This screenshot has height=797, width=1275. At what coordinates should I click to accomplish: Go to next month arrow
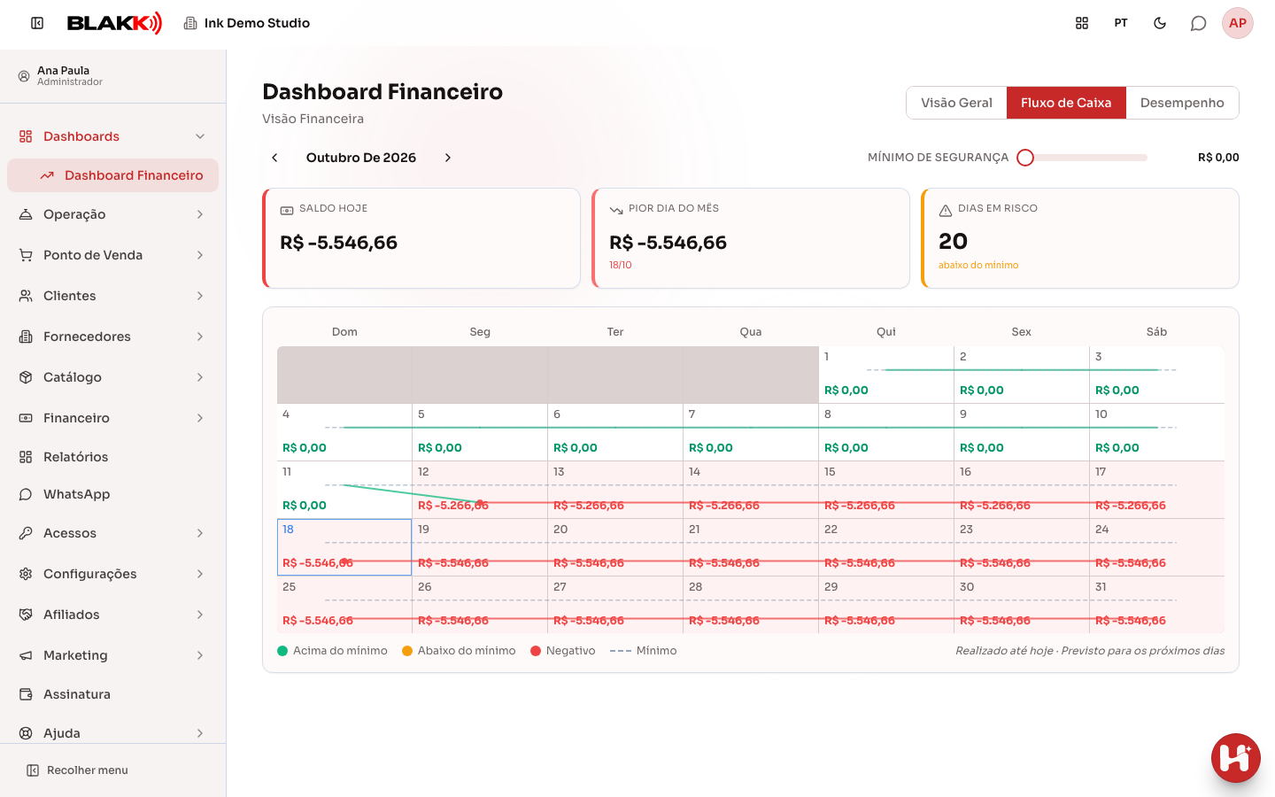tap(448, 158)
